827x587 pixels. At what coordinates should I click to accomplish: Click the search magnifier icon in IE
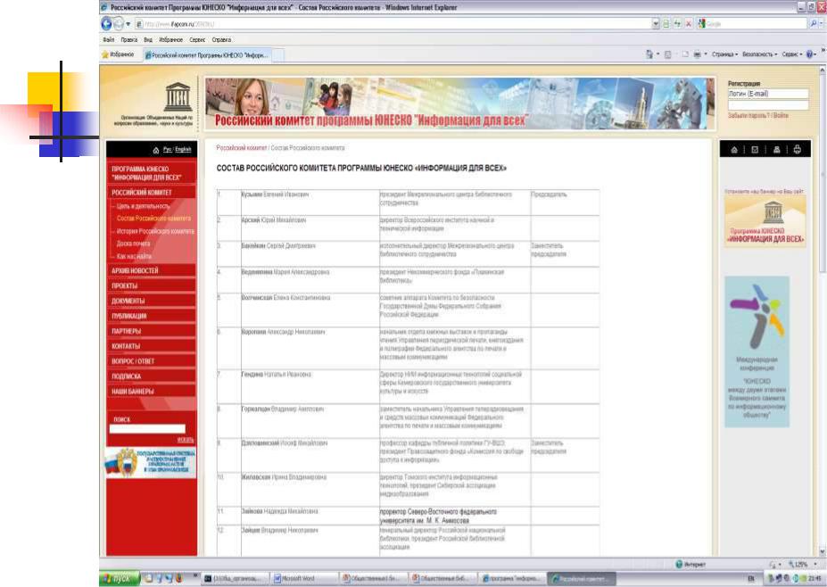814,24
